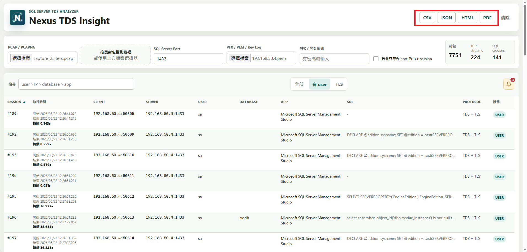Open SELECT SERVERPROPERTY SQL of session #195
527x252 pixels.
400,197
